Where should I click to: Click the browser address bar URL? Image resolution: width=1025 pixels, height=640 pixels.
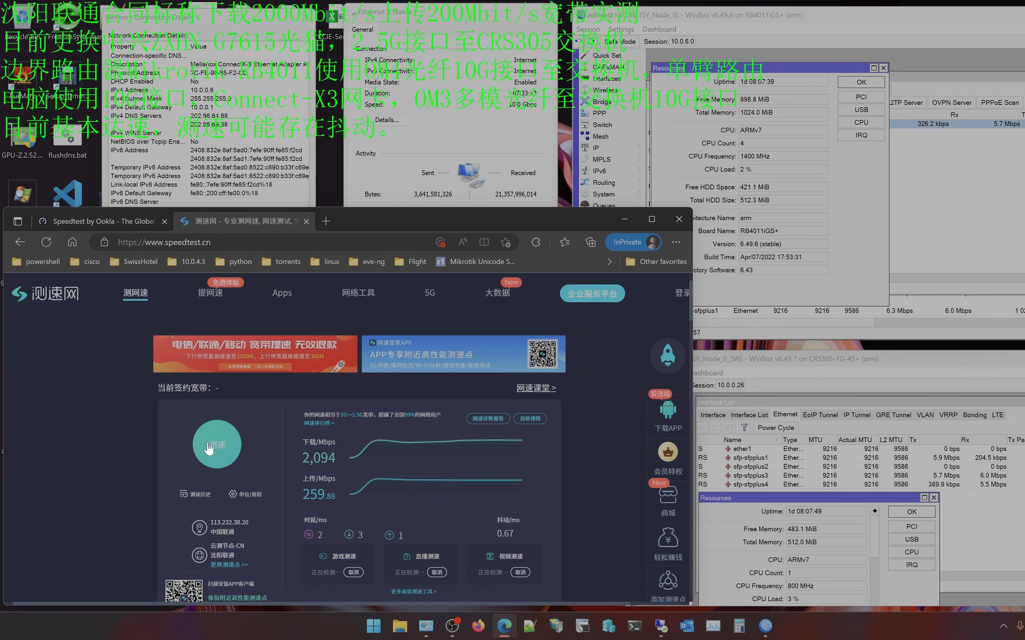click(164, 242)
